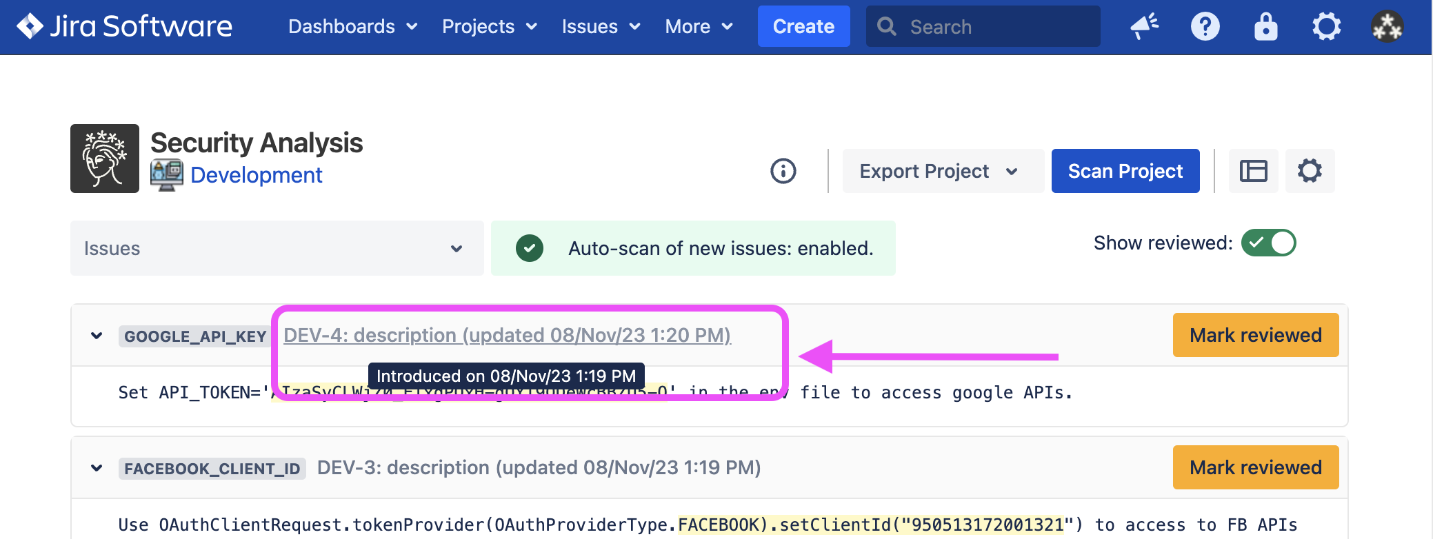Open Security Analysis settings gear
This screenshot has width=1433, height=539.
pos(1310,171)
